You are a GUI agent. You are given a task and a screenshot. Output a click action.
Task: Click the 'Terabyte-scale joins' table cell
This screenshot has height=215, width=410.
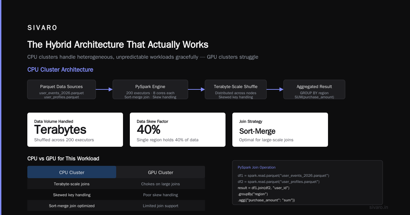(72, 184)
